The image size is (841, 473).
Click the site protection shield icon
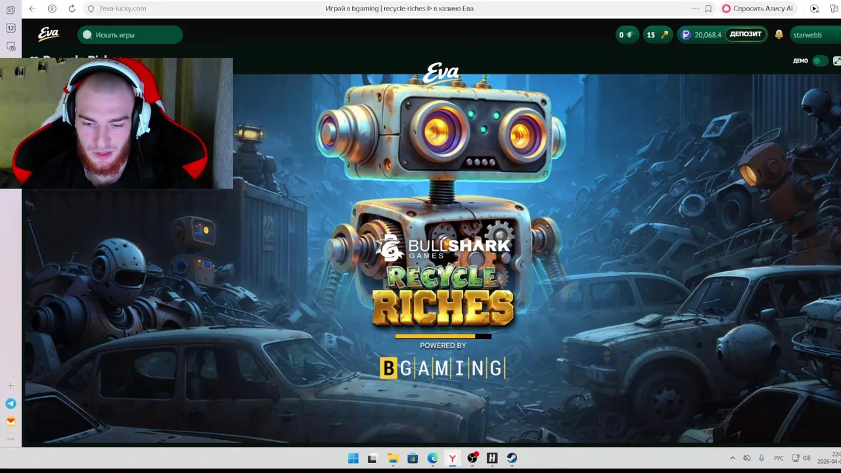tap(91, 9)
